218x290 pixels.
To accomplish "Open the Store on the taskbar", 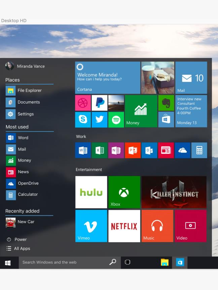I will [x=180, y=262].
